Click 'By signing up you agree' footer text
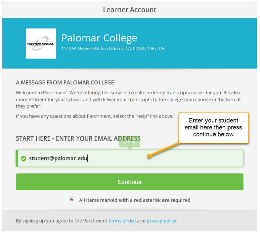This screenshot has width=260, height=236. click(62, 221)
